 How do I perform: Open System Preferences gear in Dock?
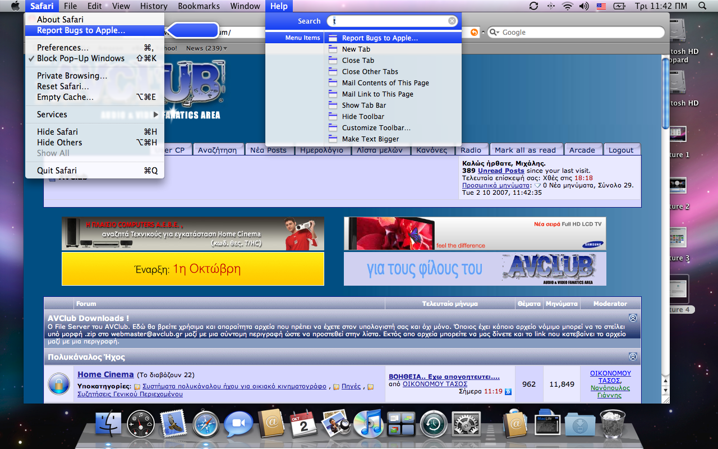point(466,425)
